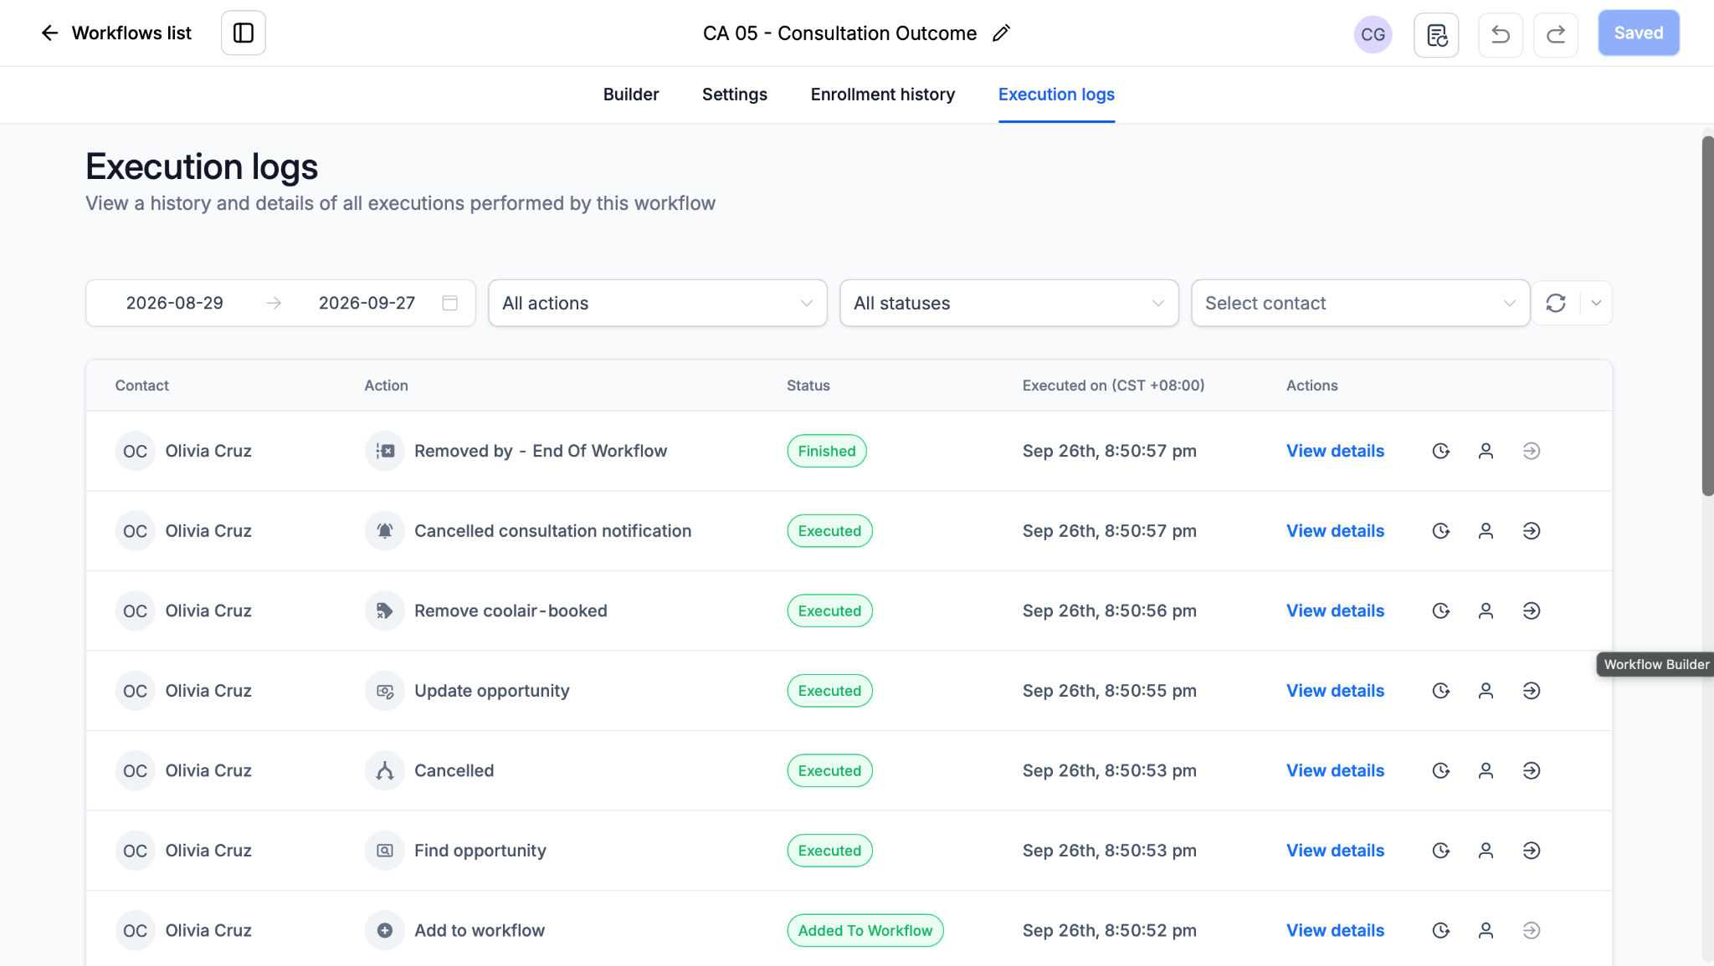
Task: Redo the last change
Action: (x=1556, y=34)
